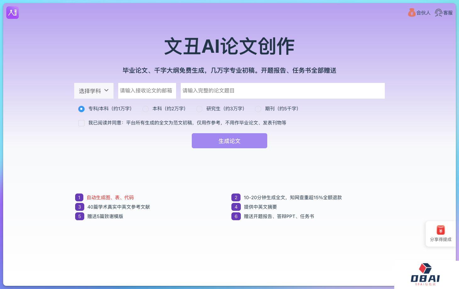Select the 研究生（约3万字）radio option
This screenshot has width=459, height=289.
click(x=199, y=109)
